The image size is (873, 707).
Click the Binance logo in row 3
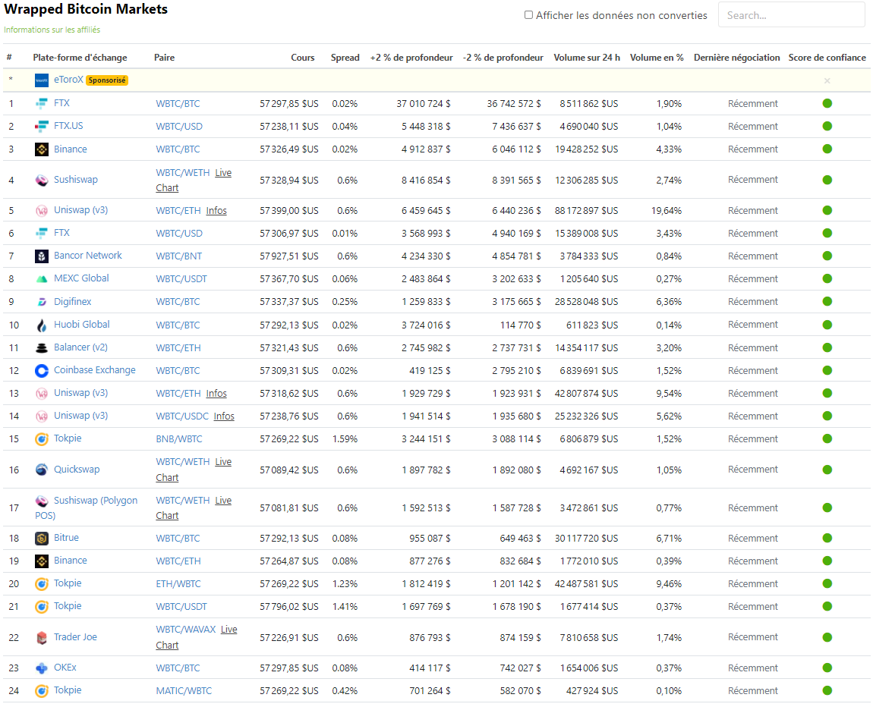point(41,149)
